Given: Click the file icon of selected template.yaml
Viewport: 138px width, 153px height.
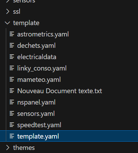Looking at the screenshot, I should pyautogui.click(x=12, y=136).
